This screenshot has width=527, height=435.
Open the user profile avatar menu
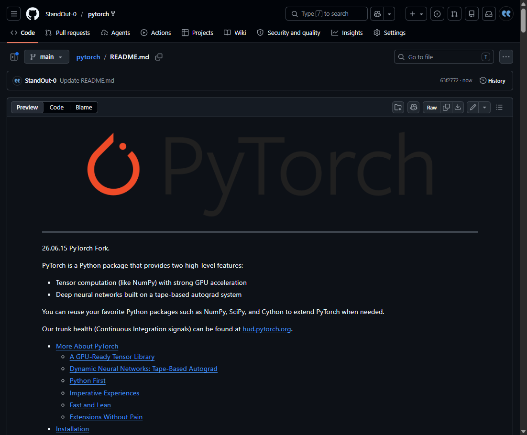point(506,14)
